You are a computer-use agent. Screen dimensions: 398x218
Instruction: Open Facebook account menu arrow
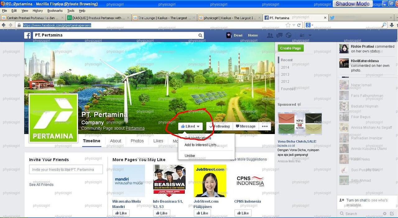coord(310,35)
